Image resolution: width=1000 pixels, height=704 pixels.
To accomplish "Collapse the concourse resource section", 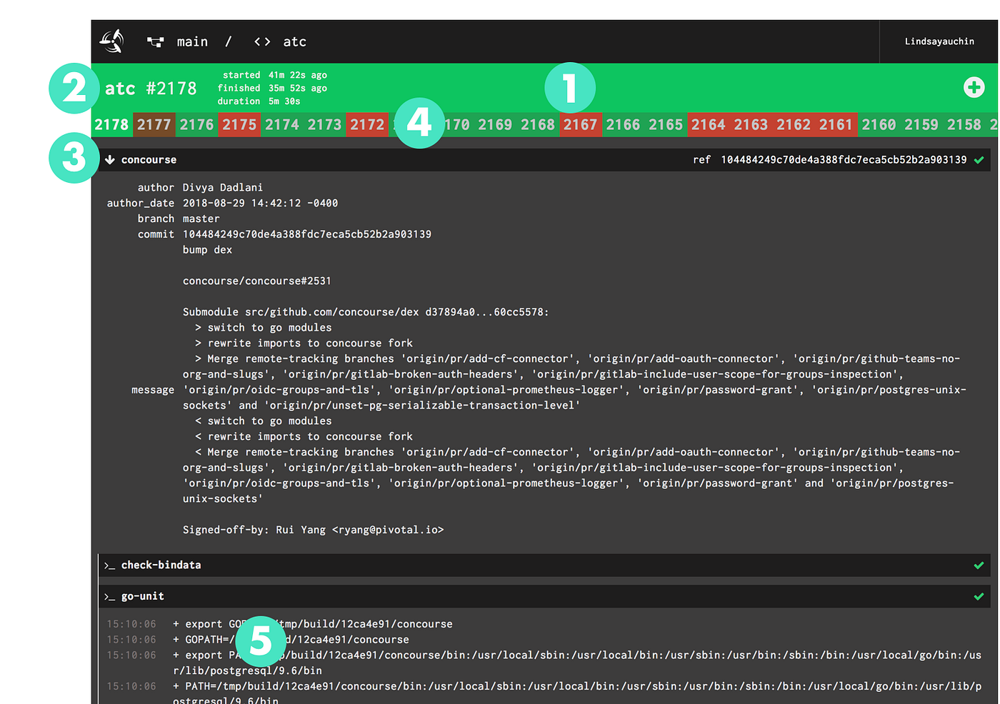I will coord(149,160).
